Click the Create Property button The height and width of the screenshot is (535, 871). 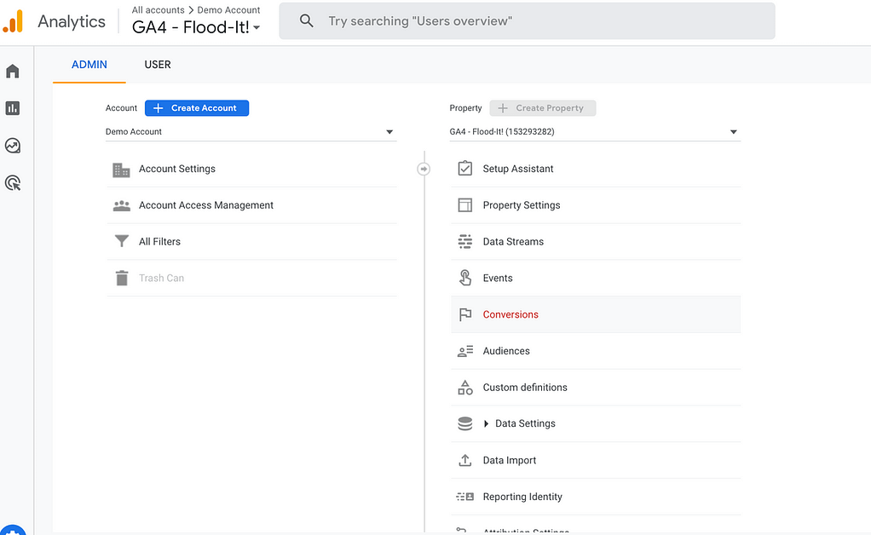[543, 108]
